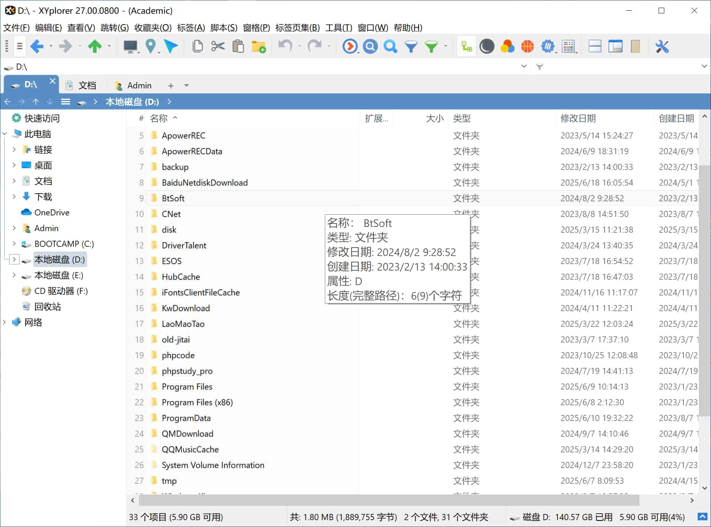Switch to the 文档 tab
The image size is (711, 527).
click(x=81, y=85)
